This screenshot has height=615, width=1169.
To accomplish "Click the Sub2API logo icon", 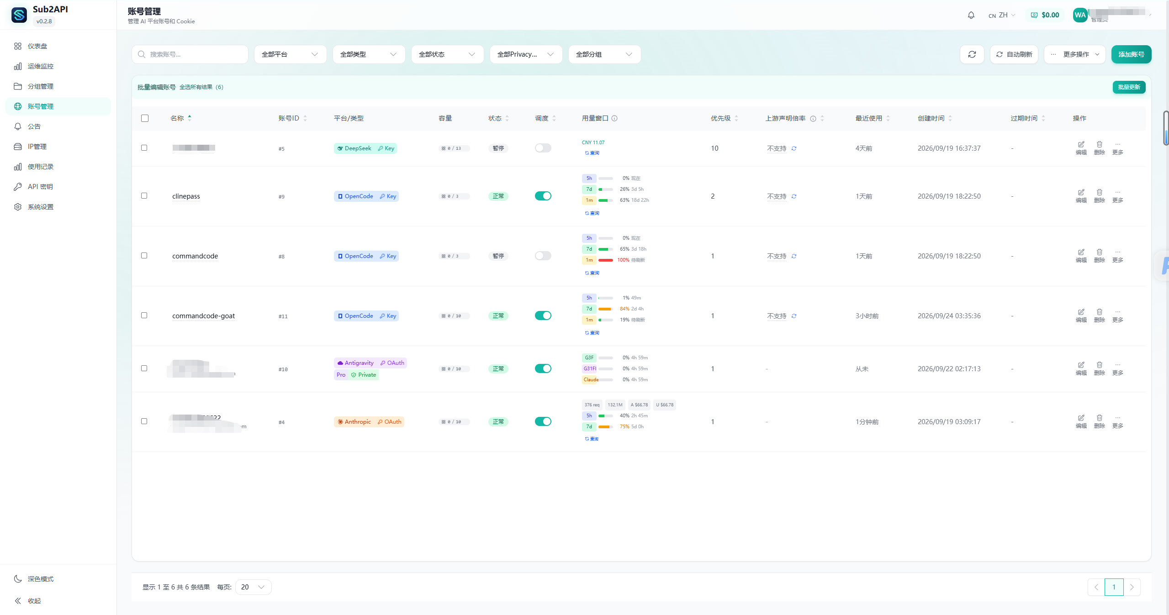I will pyautogui.click(x=19, y=15).
